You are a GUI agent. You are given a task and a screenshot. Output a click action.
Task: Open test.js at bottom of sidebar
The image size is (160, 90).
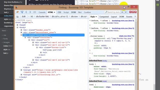click(x=6, y=53)
